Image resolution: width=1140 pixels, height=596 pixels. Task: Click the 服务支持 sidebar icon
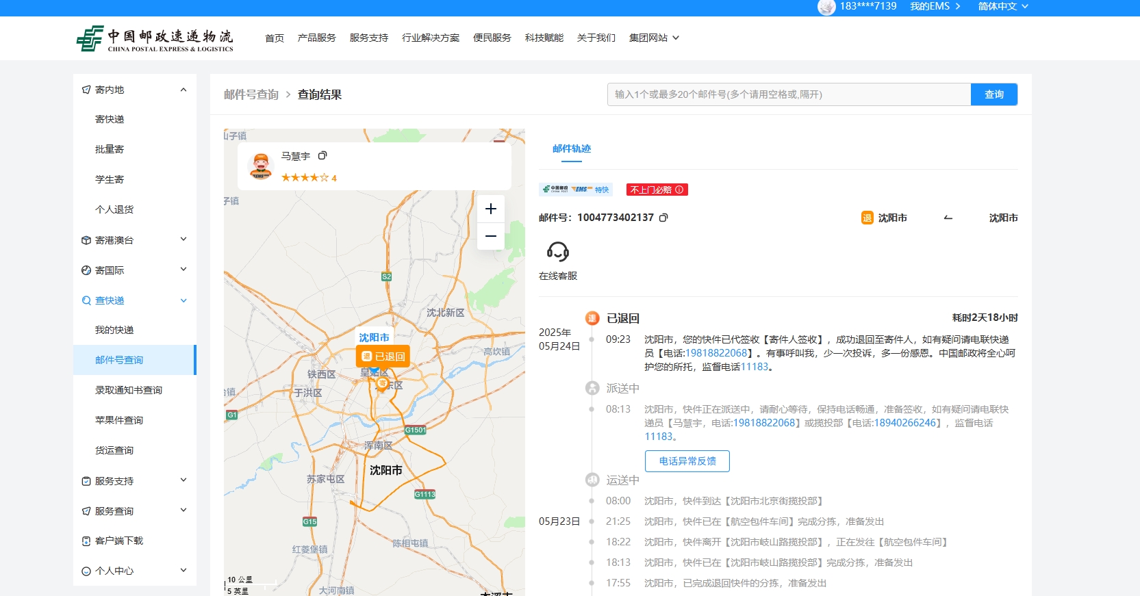click(x=86, y=481)
